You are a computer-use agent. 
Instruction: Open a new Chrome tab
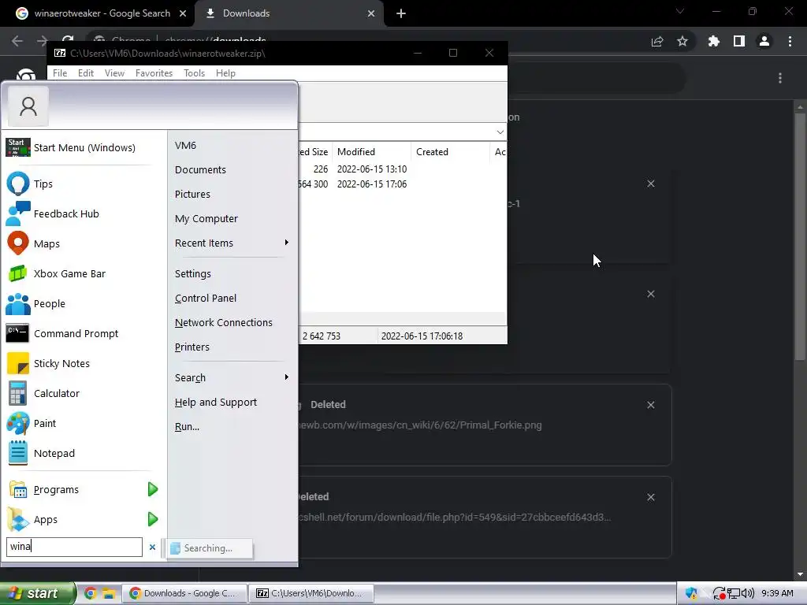tap(401, 13)
